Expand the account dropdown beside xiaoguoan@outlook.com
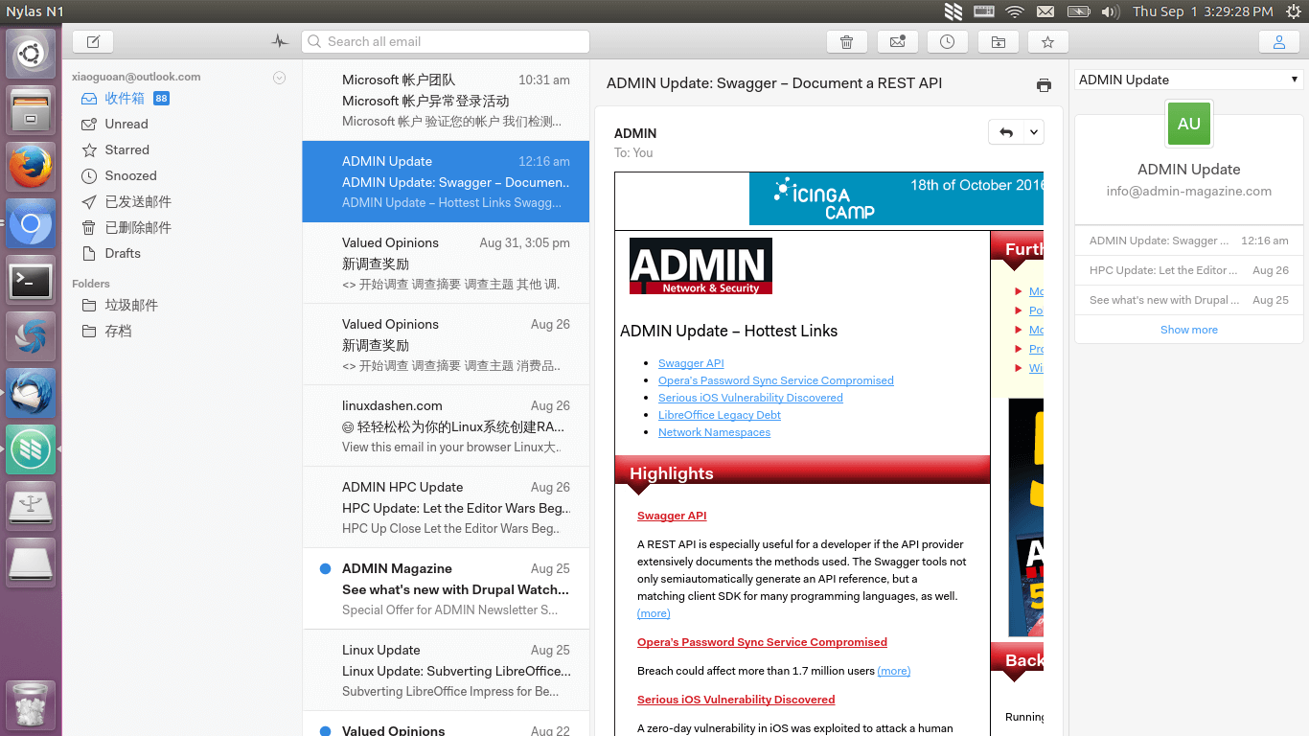Screen dimensions: 1309x736 279,78
